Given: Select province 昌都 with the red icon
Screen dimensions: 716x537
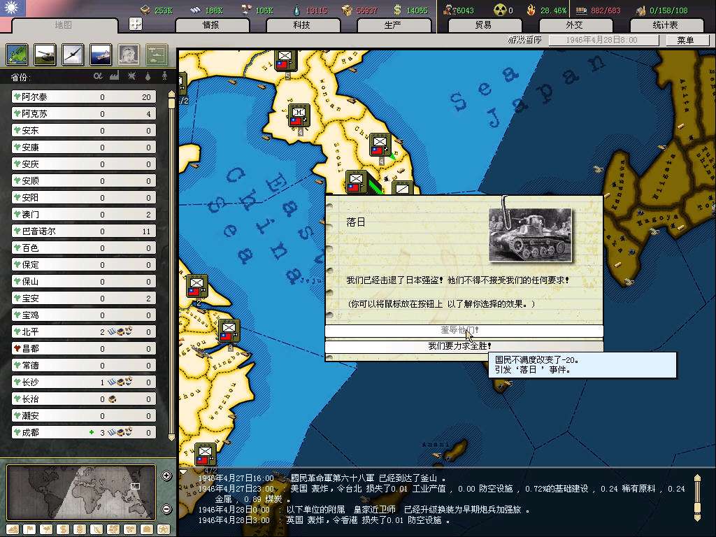Looking at the screenshot, I should 84,349.
